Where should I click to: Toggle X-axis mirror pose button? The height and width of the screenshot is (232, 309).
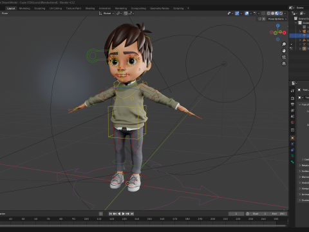click(x=264, y=19)
